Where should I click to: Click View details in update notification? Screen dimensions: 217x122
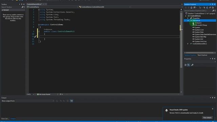point(207,118)
